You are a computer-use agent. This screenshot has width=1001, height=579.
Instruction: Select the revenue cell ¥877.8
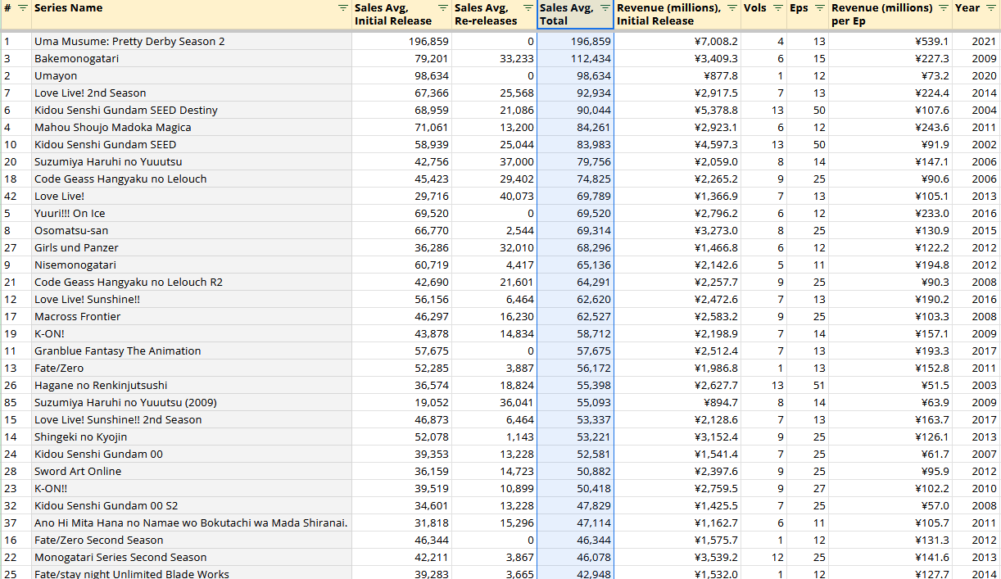click(x=677, y=75)
